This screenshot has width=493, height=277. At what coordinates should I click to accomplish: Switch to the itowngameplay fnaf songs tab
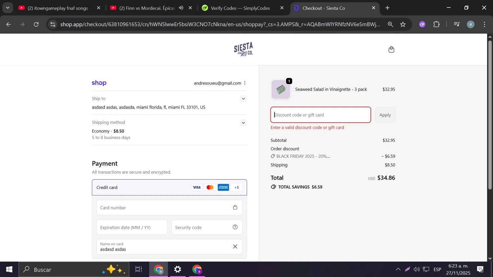coord(59,8)
